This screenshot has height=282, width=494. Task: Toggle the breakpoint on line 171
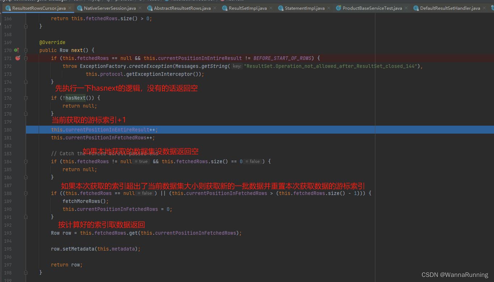(x=18, y=58)
